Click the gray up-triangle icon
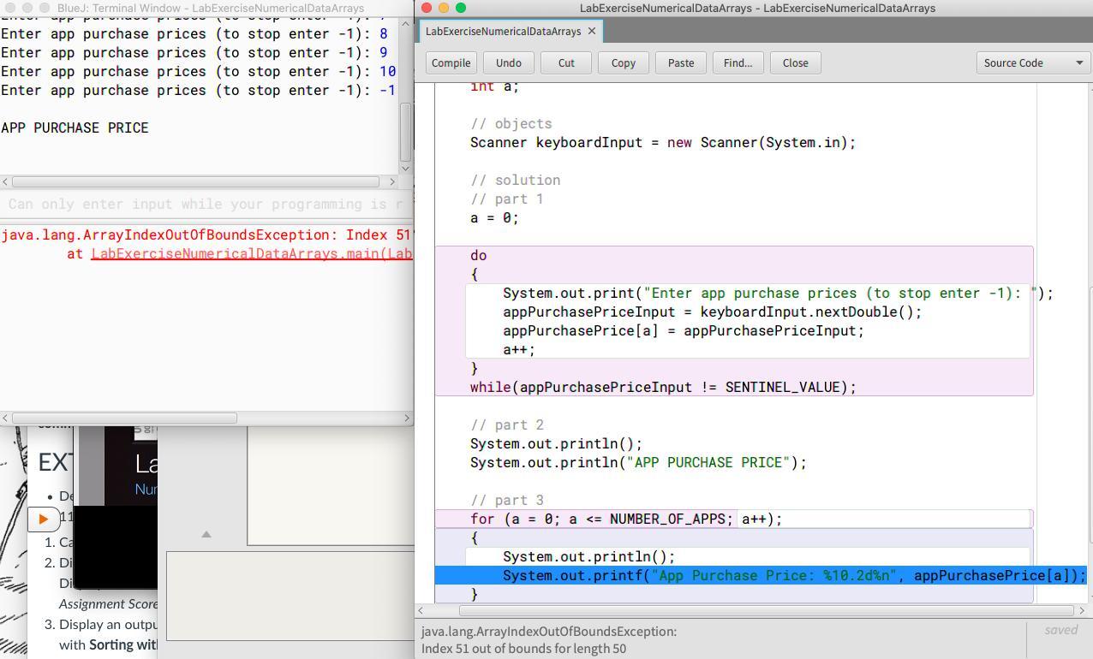Image resolution: width=1093 pixels, height=659 pixels. coord(206,534)
